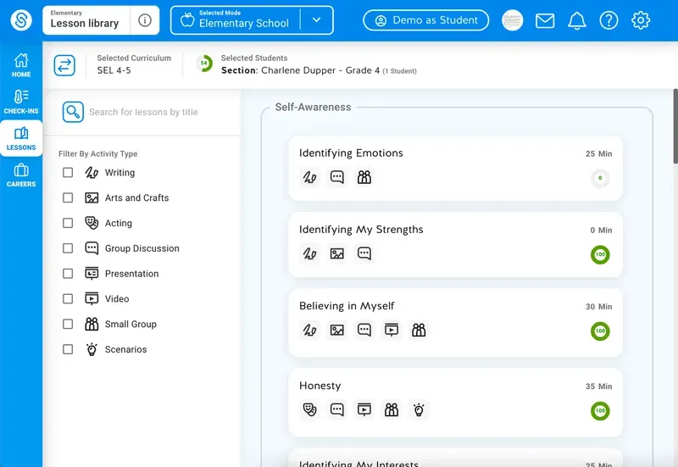
Task: Check the Video filter checkbox
Action: point(68,299)
